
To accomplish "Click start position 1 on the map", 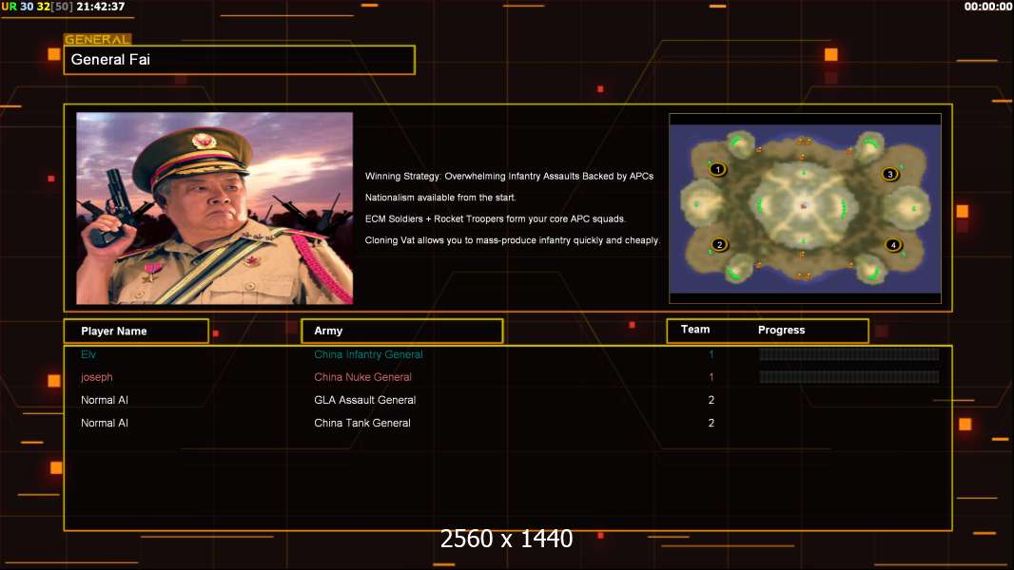I will pyautogui.click(x=717, y=169).
